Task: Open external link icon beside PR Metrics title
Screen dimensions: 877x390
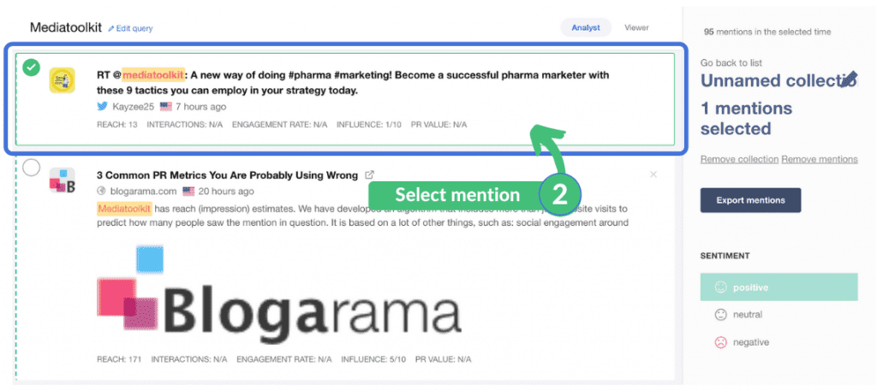Action: point(370,174)
